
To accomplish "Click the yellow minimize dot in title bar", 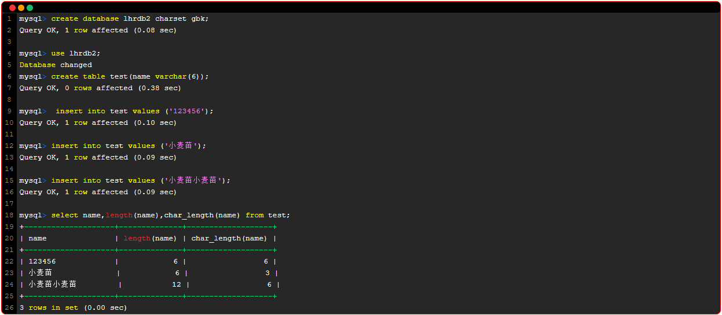I will click(x=21, y=8).
